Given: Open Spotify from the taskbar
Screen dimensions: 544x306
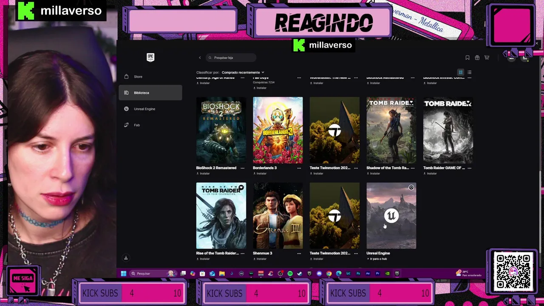Looking at the screenshot, I should [290, 273].
